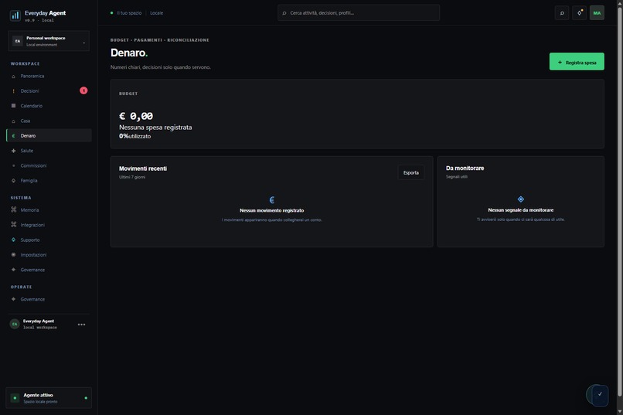Open the three-dots menu for Everyday Agent

81,325
